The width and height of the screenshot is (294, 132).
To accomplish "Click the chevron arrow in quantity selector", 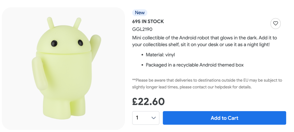I will (x=153, y=118).
